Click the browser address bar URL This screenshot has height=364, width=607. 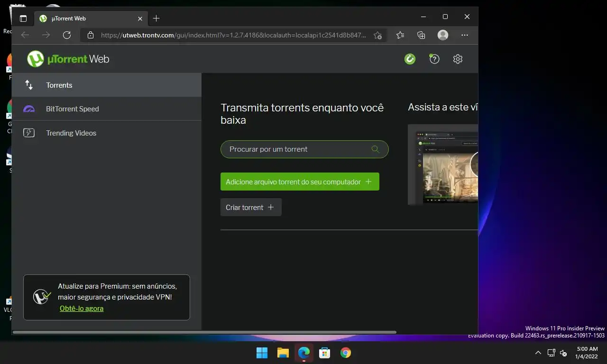click(x=233, y=35)
